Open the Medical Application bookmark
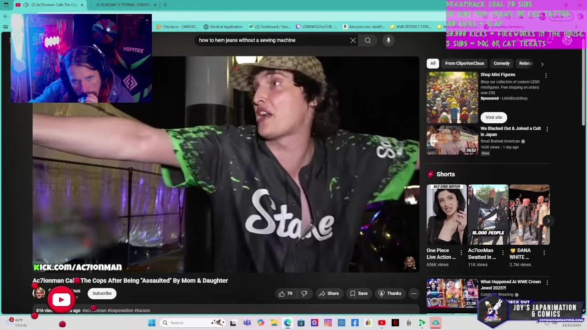 [223, 27]
